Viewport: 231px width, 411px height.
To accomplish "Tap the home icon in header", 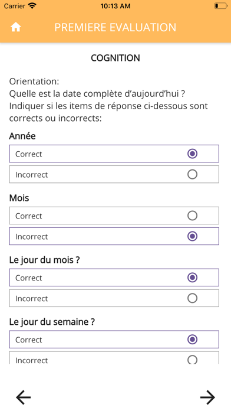I will [16, 27].
